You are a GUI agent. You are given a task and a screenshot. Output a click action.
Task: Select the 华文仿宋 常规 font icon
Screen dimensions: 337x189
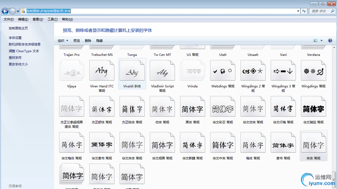pyautogui.click(x=253, y=107)
